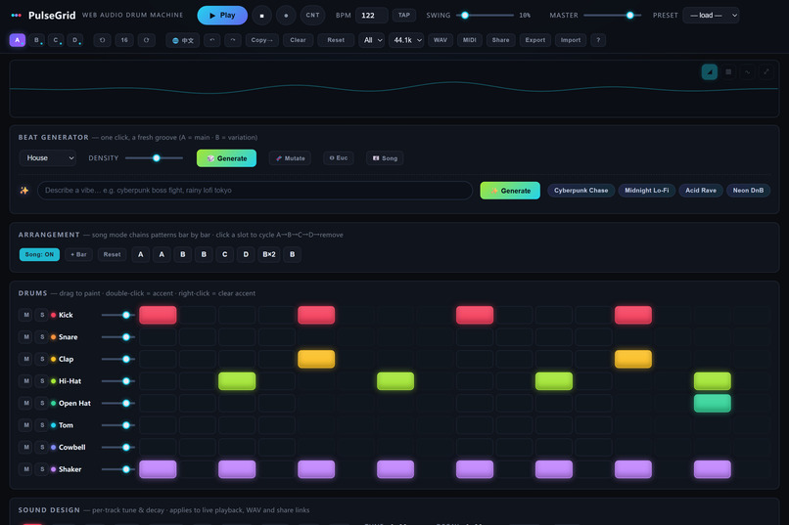Cycle the D arrangement slot
Screen dimensions: 789x525
pyautogui.click(x=246, y=254)
